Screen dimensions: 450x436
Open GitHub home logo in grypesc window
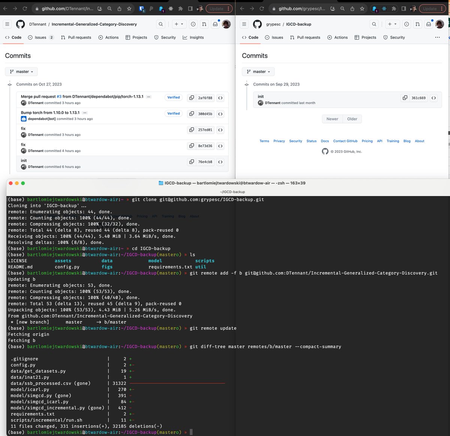[x=257, y=24]
